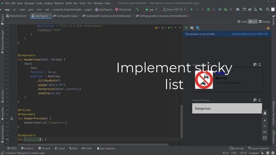Click the StickyList() breadcrumb
The image size is (276, 155).
(123, 9)
